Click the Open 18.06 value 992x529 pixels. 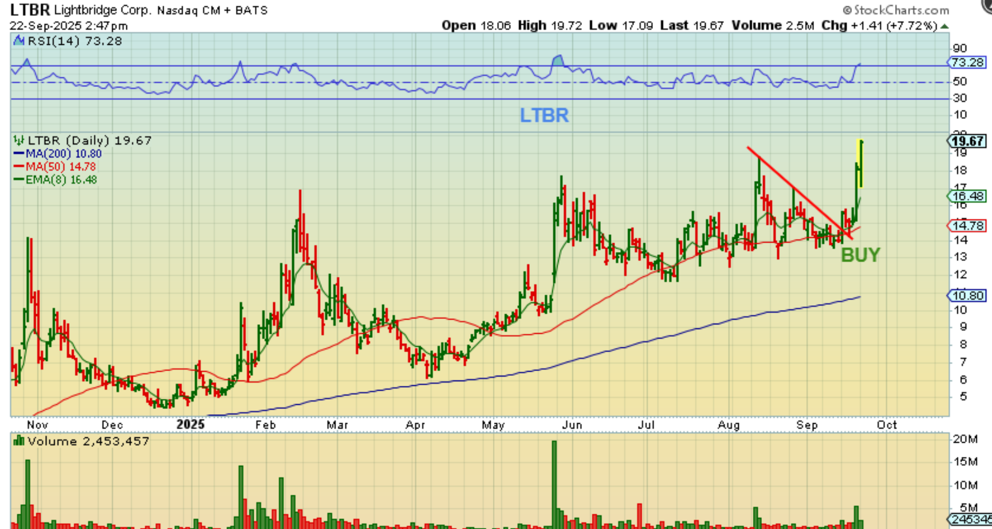click(476, 25)
